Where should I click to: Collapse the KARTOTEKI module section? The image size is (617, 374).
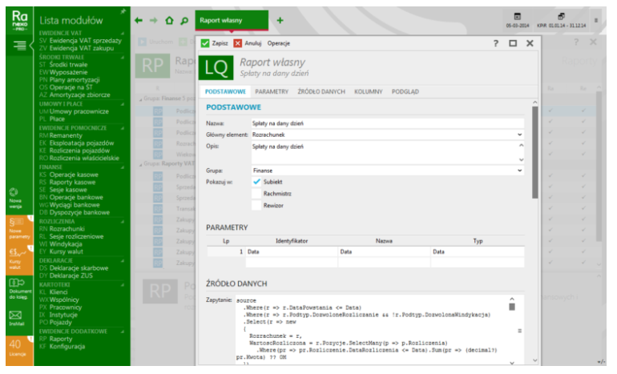tap(123, 285)
